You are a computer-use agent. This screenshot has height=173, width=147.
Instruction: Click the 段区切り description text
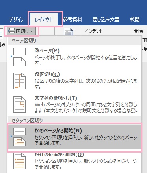[86, 84]
